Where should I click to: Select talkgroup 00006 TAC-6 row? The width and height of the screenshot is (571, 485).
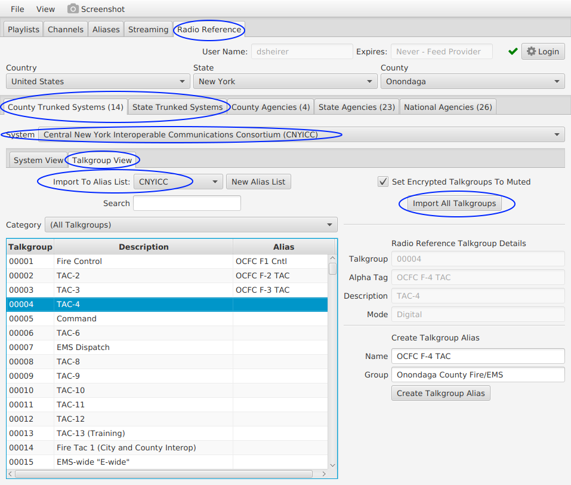click(167, 333)
